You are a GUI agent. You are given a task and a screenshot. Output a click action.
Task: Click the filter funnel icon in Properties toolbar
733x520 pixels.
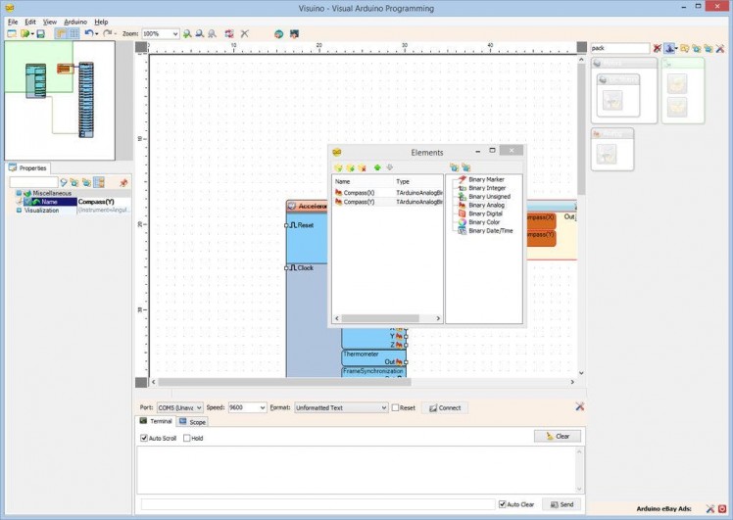point(64,183)
